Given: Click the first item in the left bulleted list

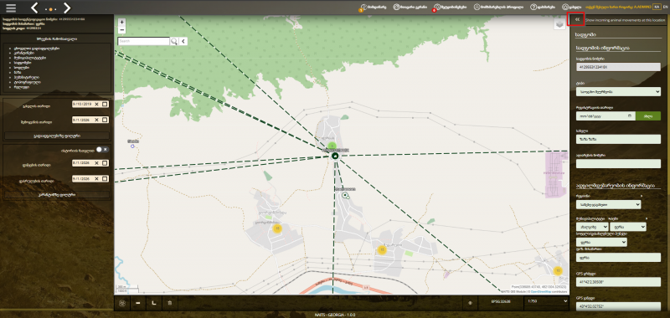Looking at the screenshot, I should coord(36,49).
